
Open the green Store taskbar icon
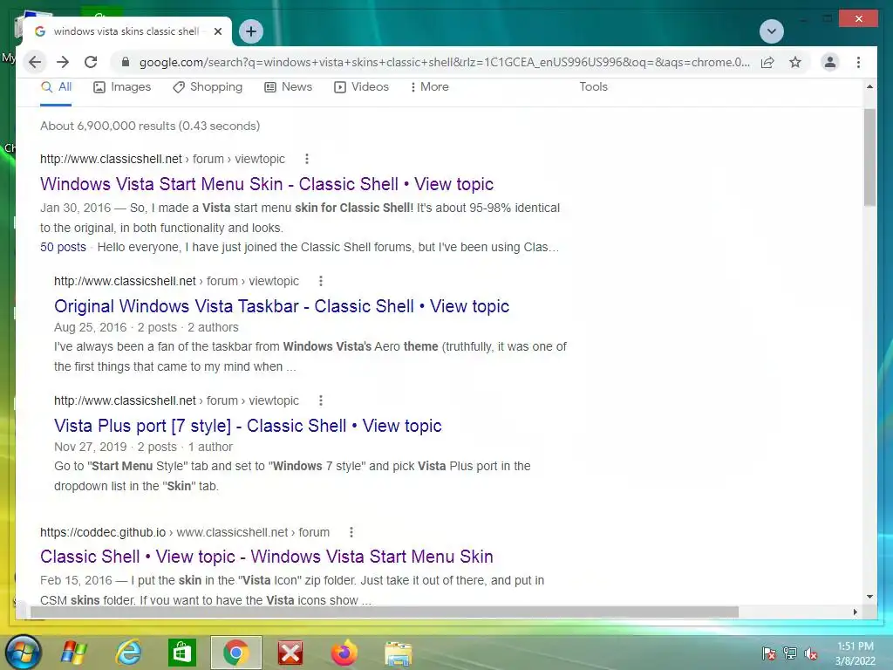tap(182, 653)
